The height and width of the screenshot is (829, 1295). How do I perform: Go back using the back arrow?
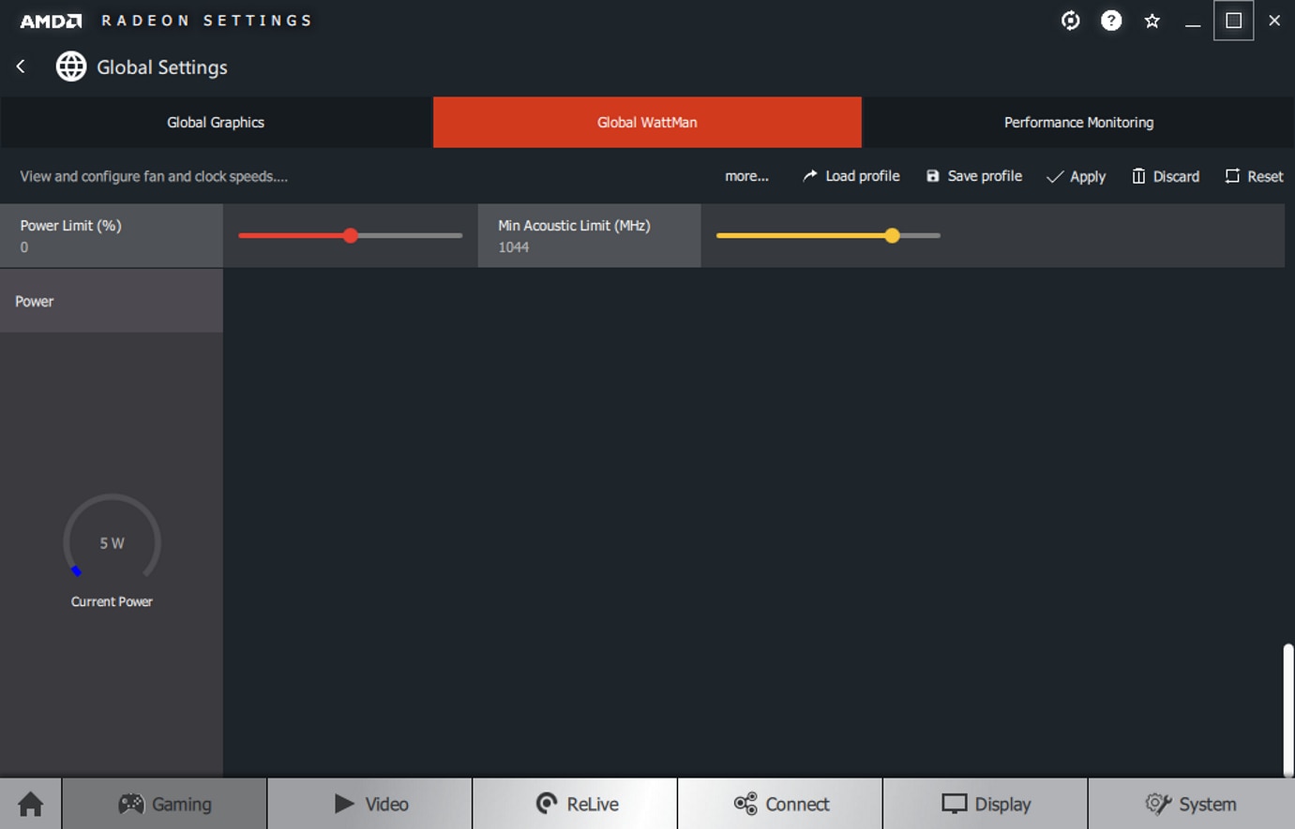(x=21, y=67)
